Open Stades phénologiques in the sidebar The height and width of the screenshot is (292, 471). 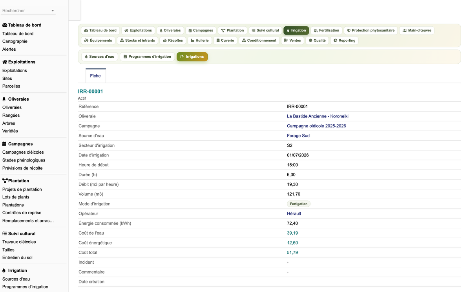[x=24, y=160]
